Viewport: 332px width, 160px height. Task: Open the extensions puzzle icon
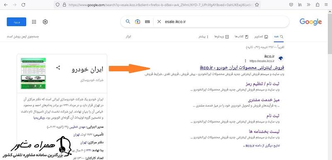click(x=317, y=5)
